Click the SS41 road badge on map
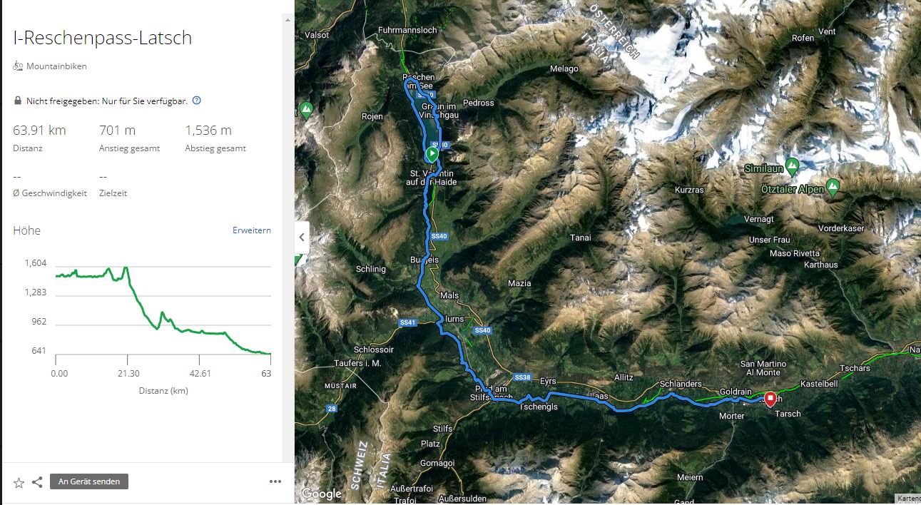Screen dimensions: 921x505 tap(407, 322)
